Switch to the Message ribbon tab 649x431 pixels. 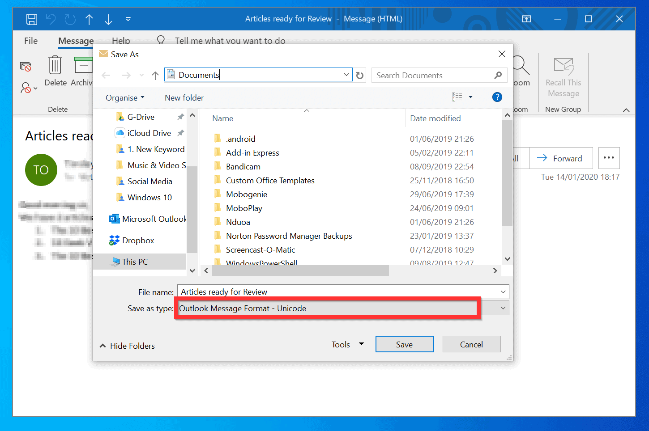point(75,41)
